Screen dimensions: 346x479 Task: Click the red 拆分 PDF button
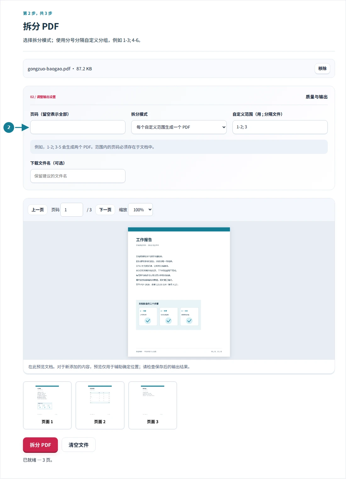coord(40,445)
